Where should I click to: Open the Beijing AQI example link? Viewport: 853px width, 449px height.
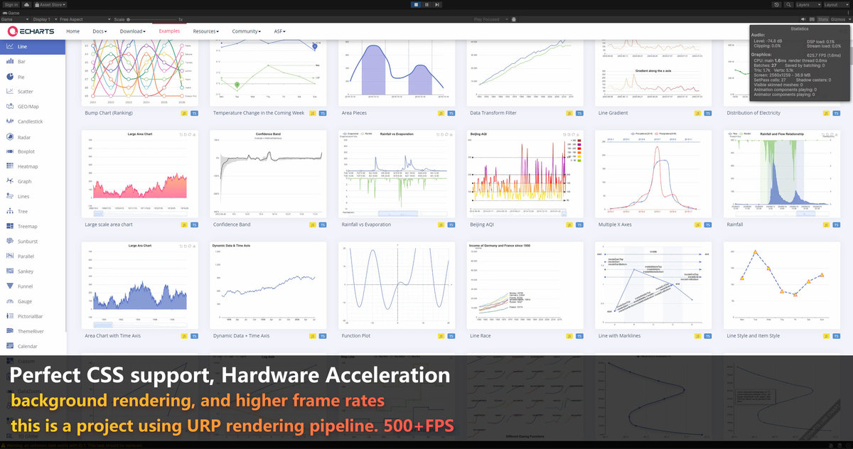(x=482, y=224)
